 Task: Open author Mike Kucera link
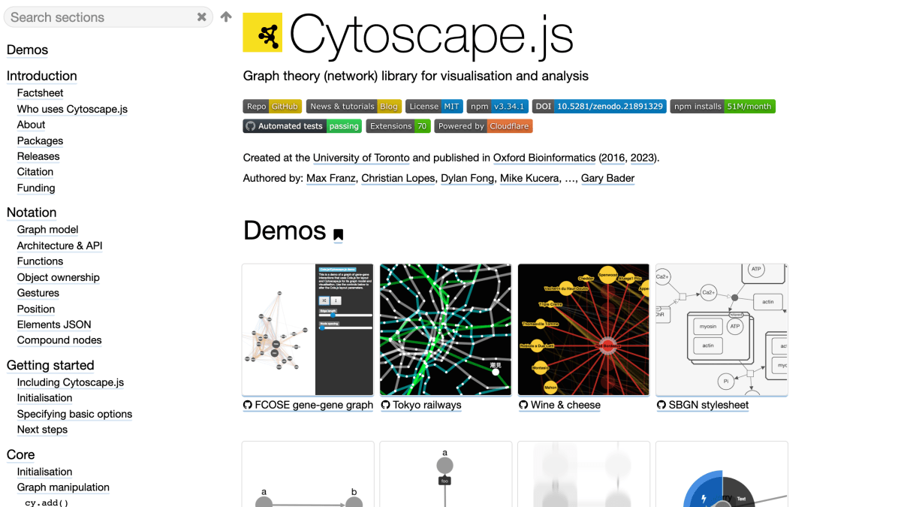click(529, 178)
